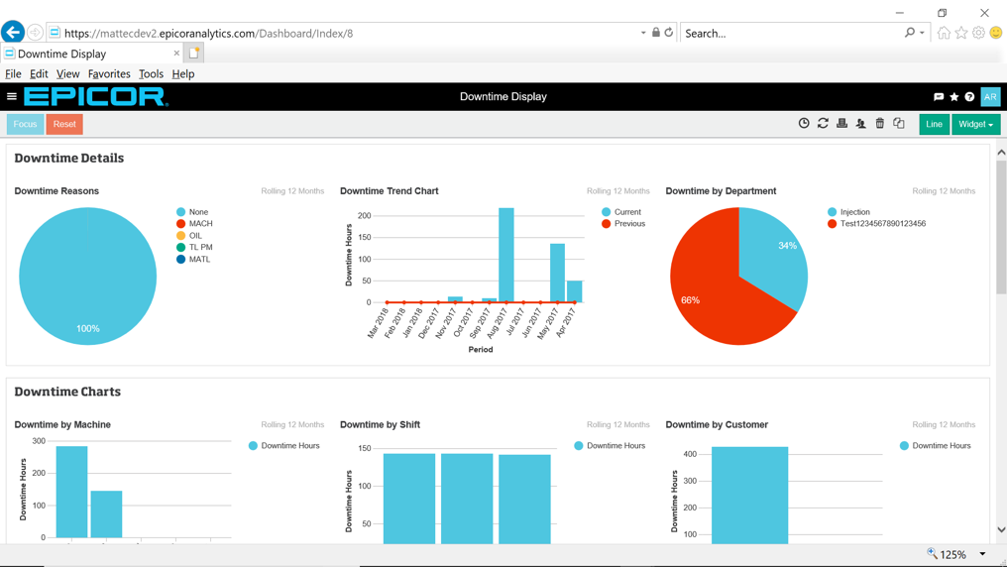Click the address bar lock icon
The image size is (1007, 567).
coord(656,32)
